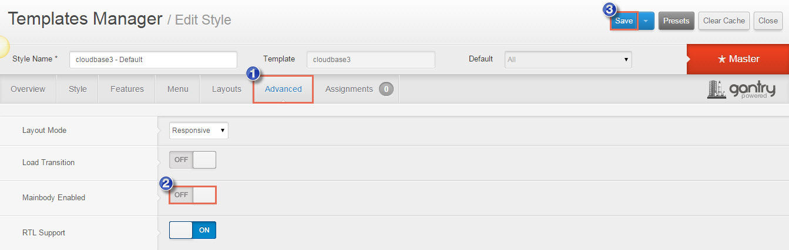Open the Presets button
Viewport: 789px width, 250px height.
(x=676, y=20)
